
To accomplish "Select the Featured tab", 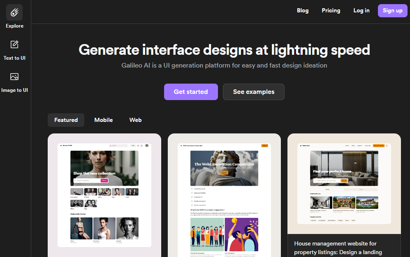I will (x=66, y=120).
